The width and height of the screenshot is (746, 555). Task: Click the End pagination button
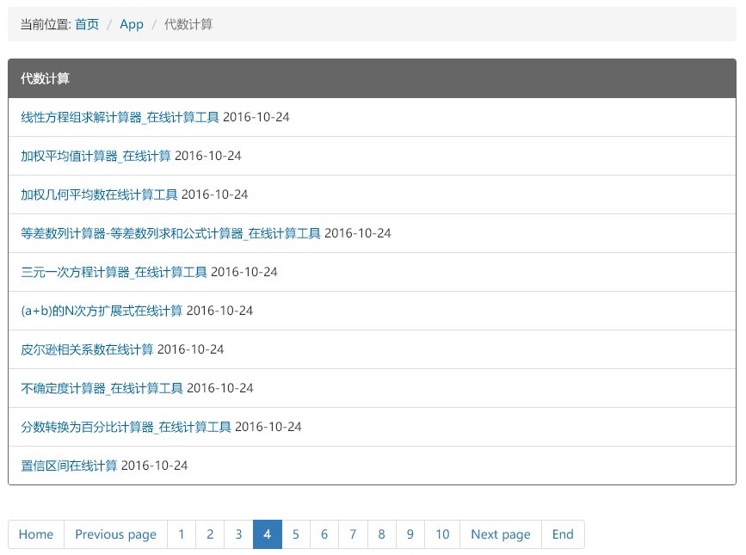563,534
